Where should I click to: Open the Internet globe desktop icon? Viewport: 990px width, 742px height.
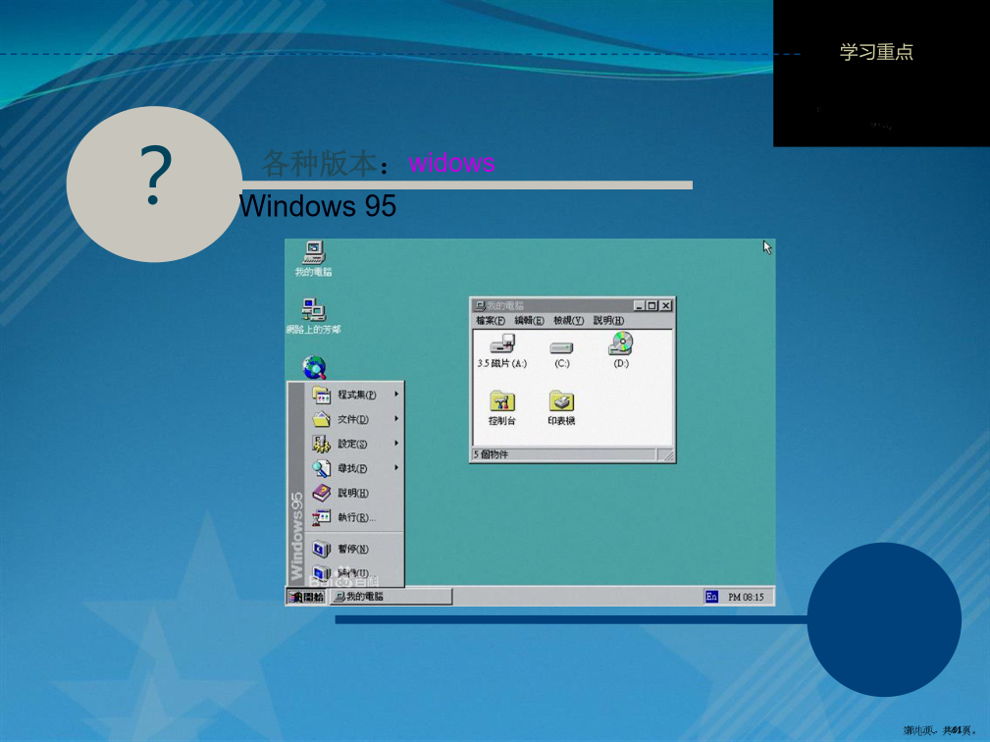[x=314, y=367]
